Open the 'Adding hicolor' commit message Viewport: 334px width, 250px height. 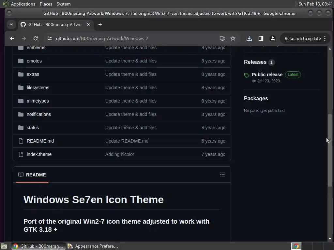(x=120, y=154)
